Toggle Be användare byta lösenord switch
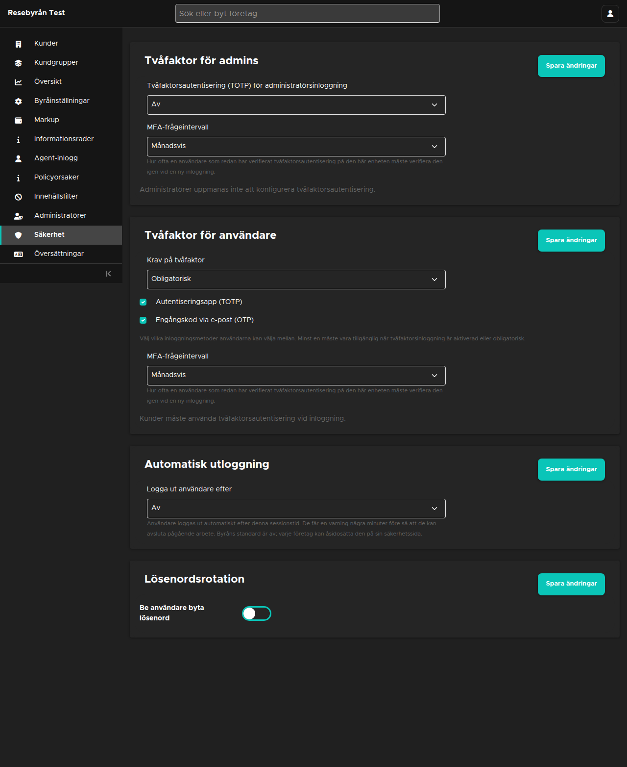 pyautogui.click(x=257, y=614)
